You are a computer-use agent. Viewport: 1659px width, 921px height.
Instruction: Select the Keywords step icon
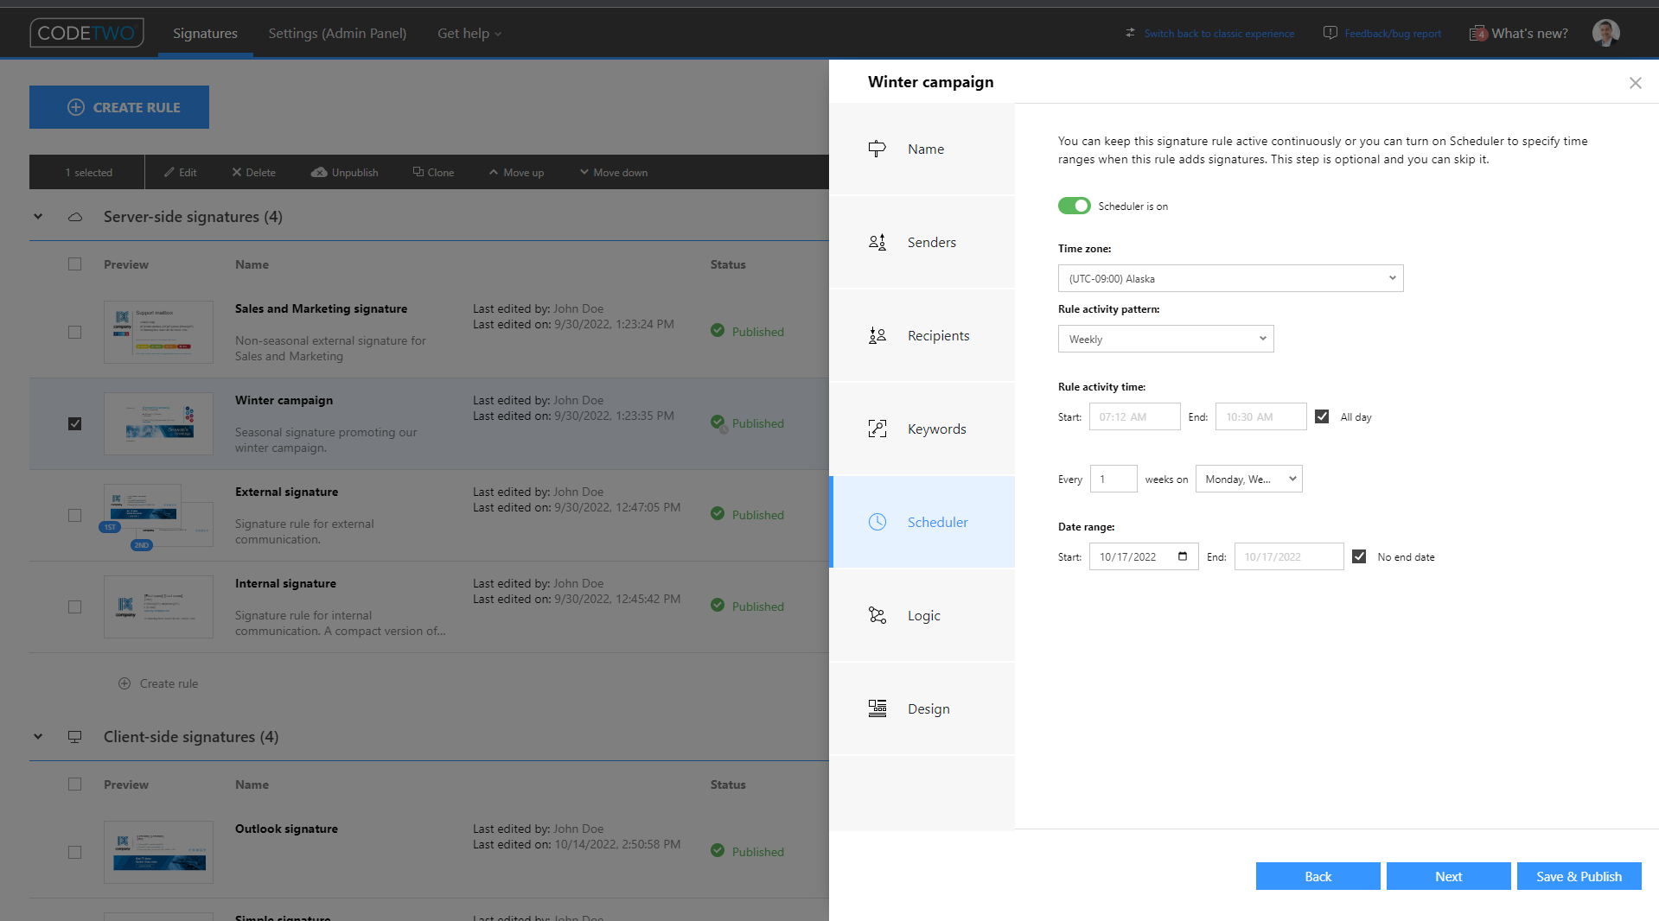click(x=877, y=429)
